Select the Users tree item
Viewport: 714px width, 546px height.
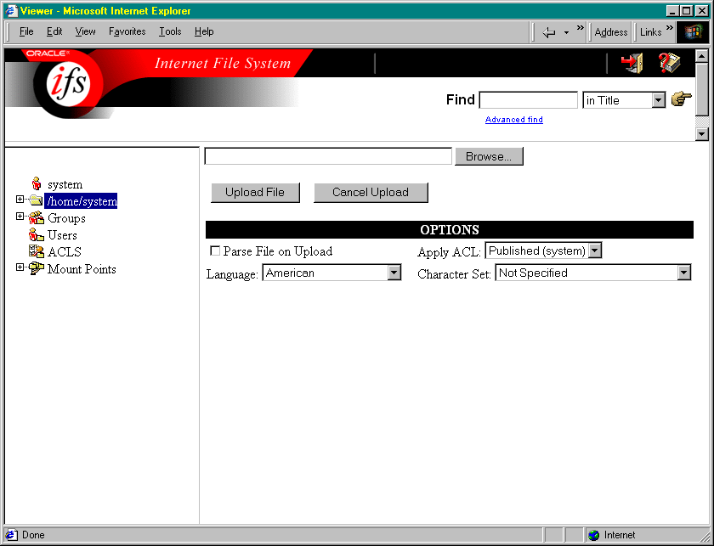click(62, 235)
